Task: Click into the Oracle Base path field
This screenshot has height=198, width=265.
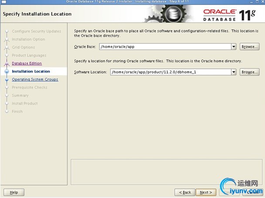Action: [165, 47]
